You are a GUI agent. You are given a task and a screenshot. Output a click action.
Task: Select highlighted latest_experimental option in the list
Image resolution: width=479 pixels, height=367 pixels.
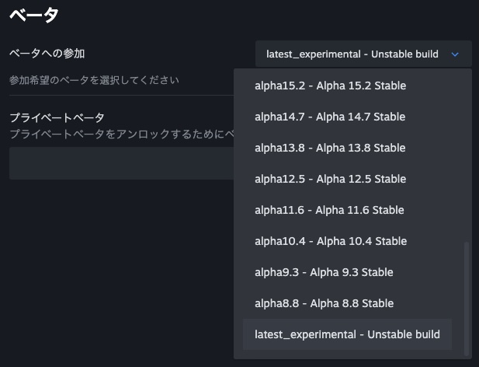coord(347,334)
